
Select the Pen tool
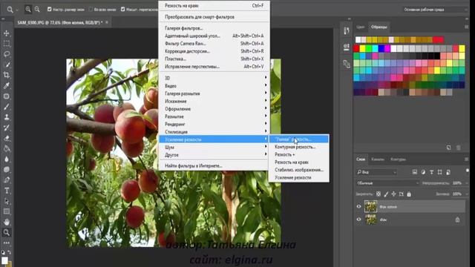click(x=7, y=179)
